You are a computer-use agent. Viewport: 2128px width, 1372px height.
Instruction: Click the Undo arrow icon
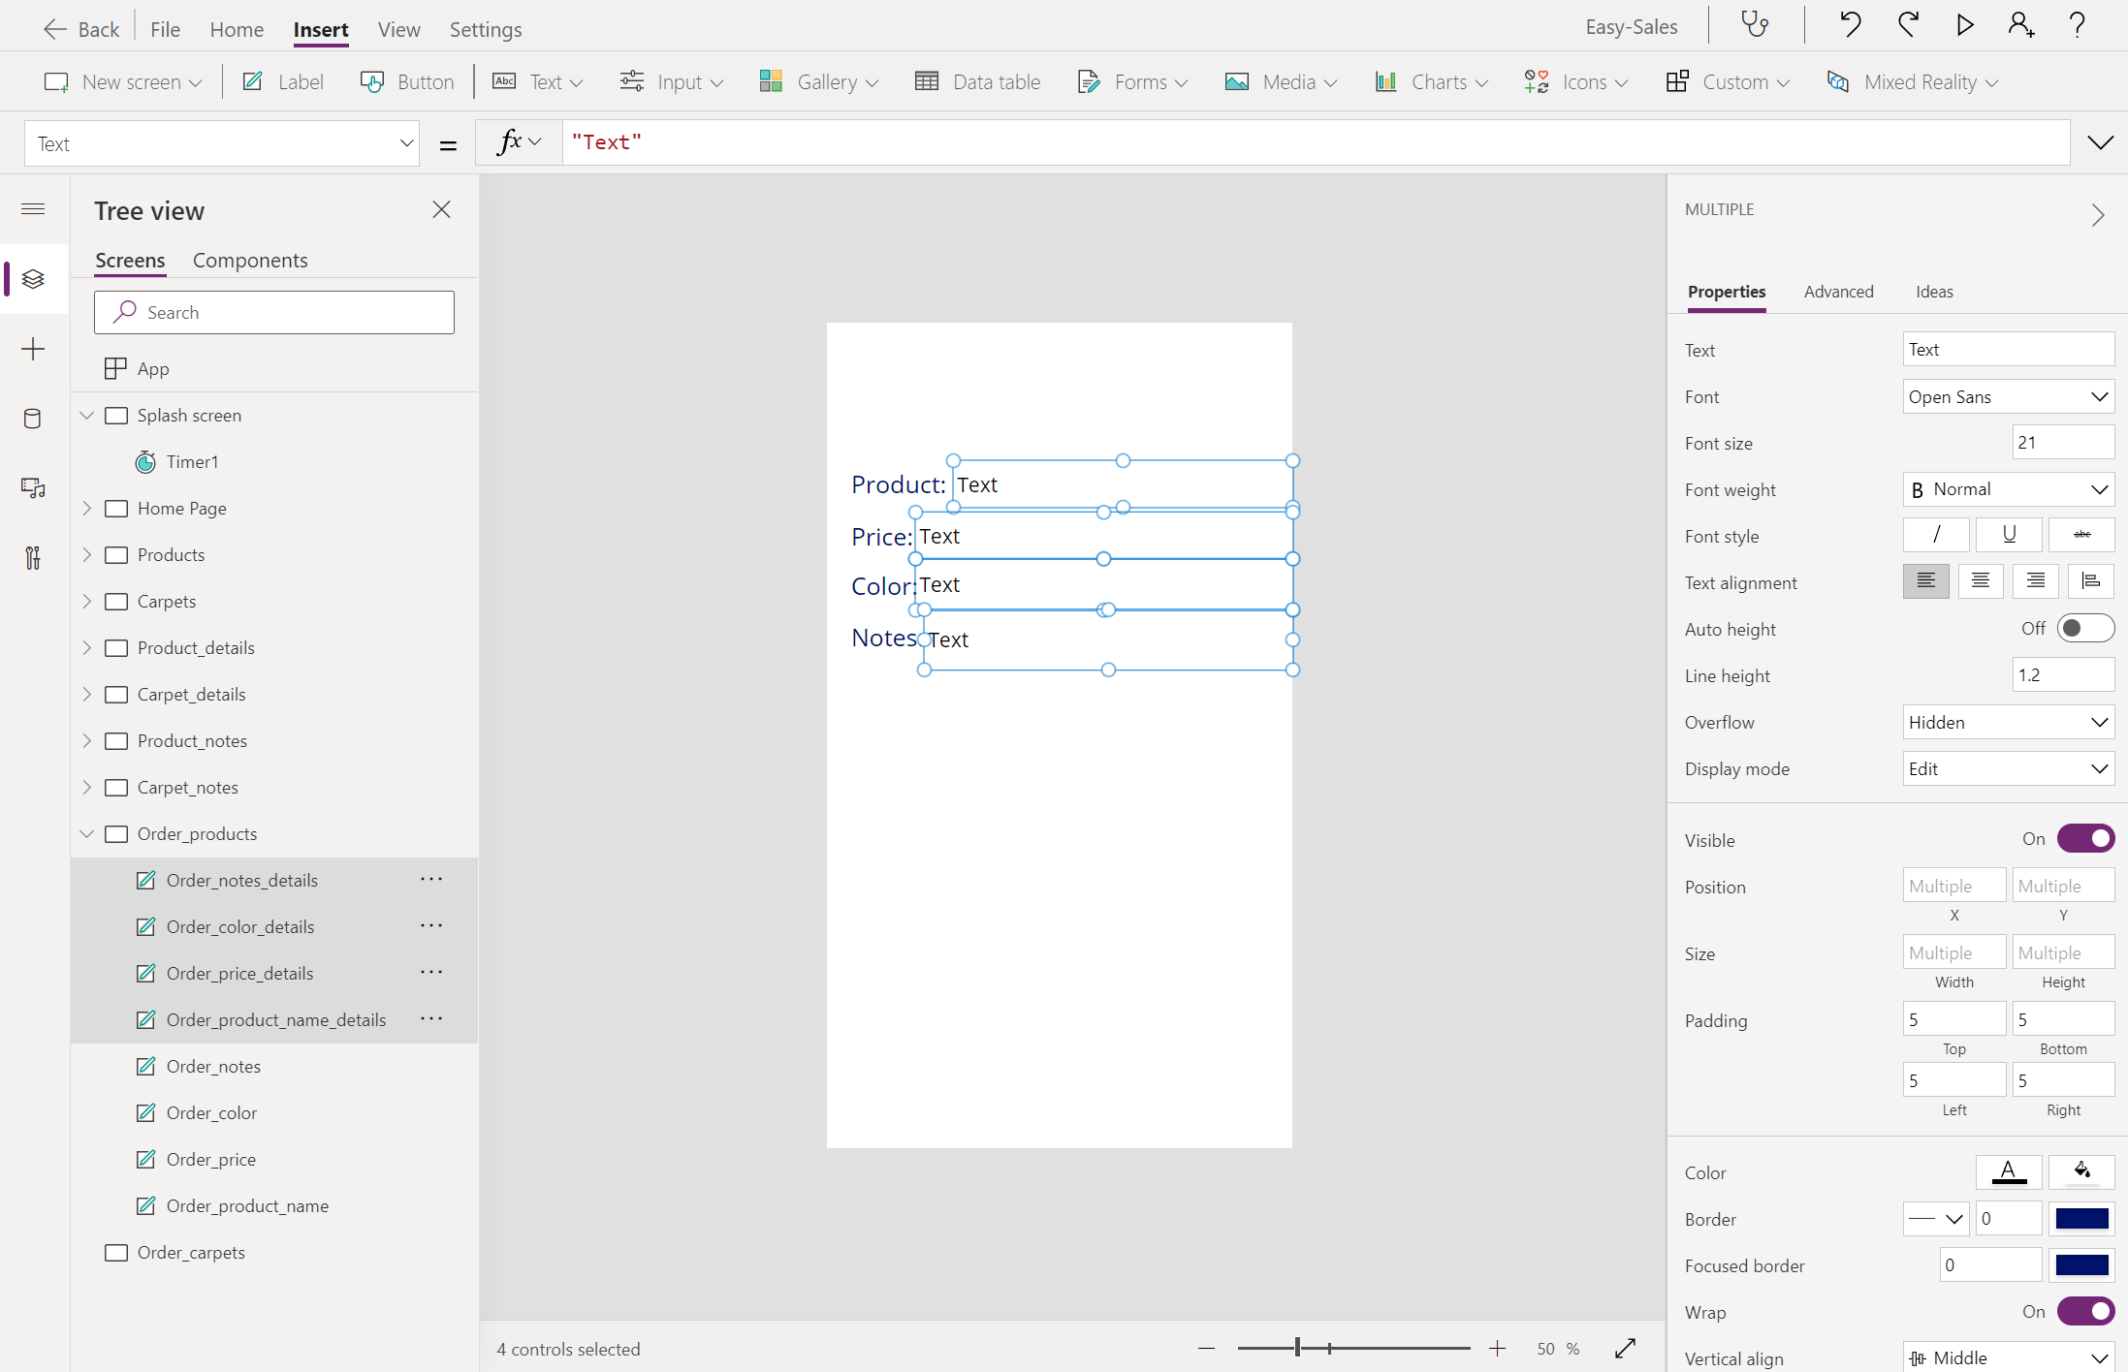pos(1850,25)
